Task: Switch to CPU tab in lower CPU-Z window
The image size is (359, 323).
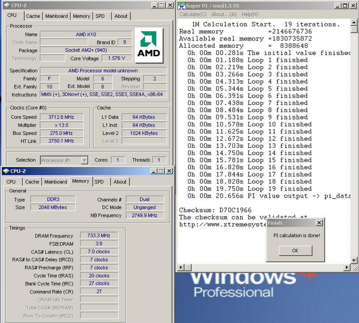Action: click(11, 182)
